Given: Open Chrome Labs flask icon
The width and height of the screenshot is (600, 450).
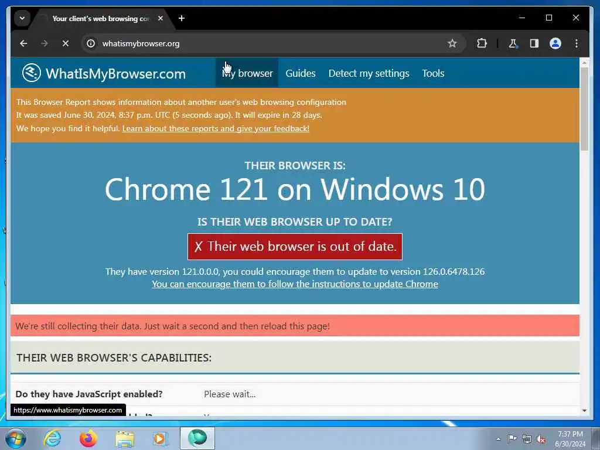Looking at the screenshot, I should (513, 43).
